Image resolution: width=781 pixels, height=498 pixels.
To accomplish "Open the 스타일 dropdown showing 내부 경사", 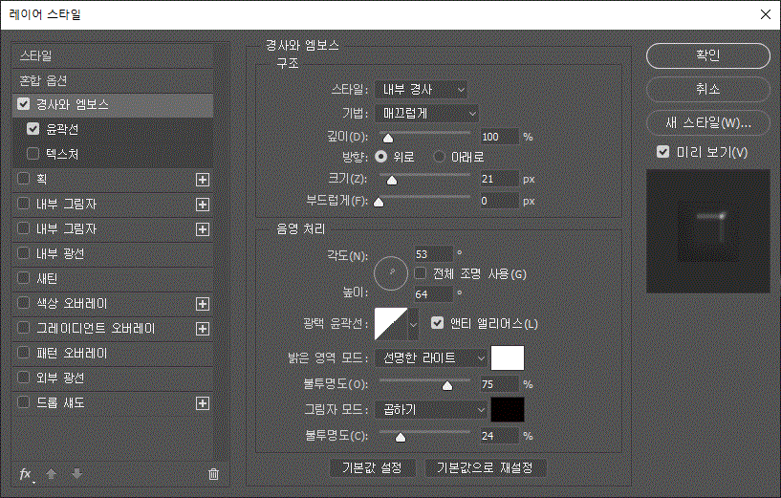I will point(421,90).
